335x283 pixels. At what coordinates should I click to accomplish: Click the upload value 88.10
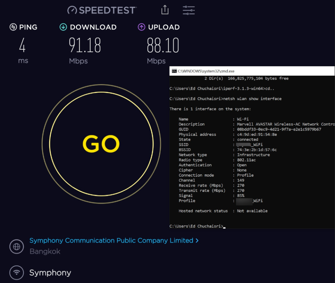[163, 45]
